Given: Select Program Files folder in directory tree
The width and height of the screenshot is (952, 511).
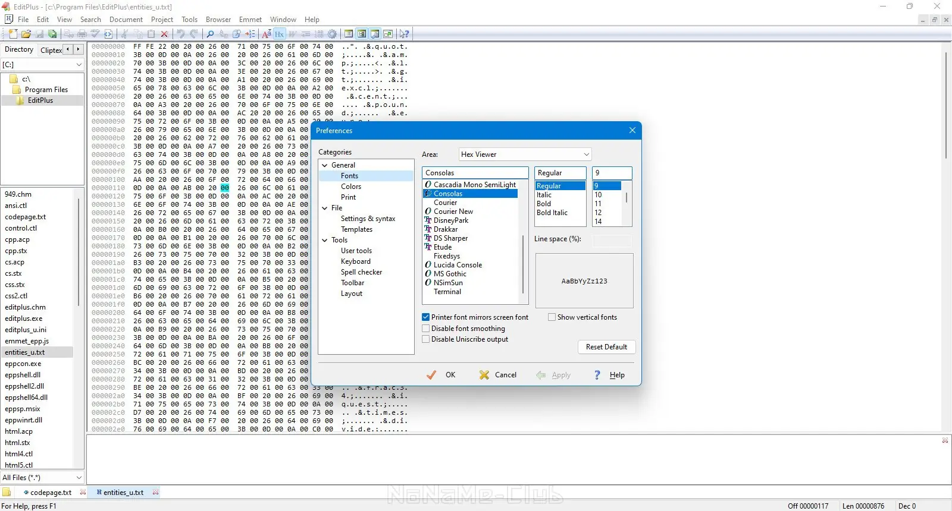Looking at the screenshot, I should tap(46, 90).
